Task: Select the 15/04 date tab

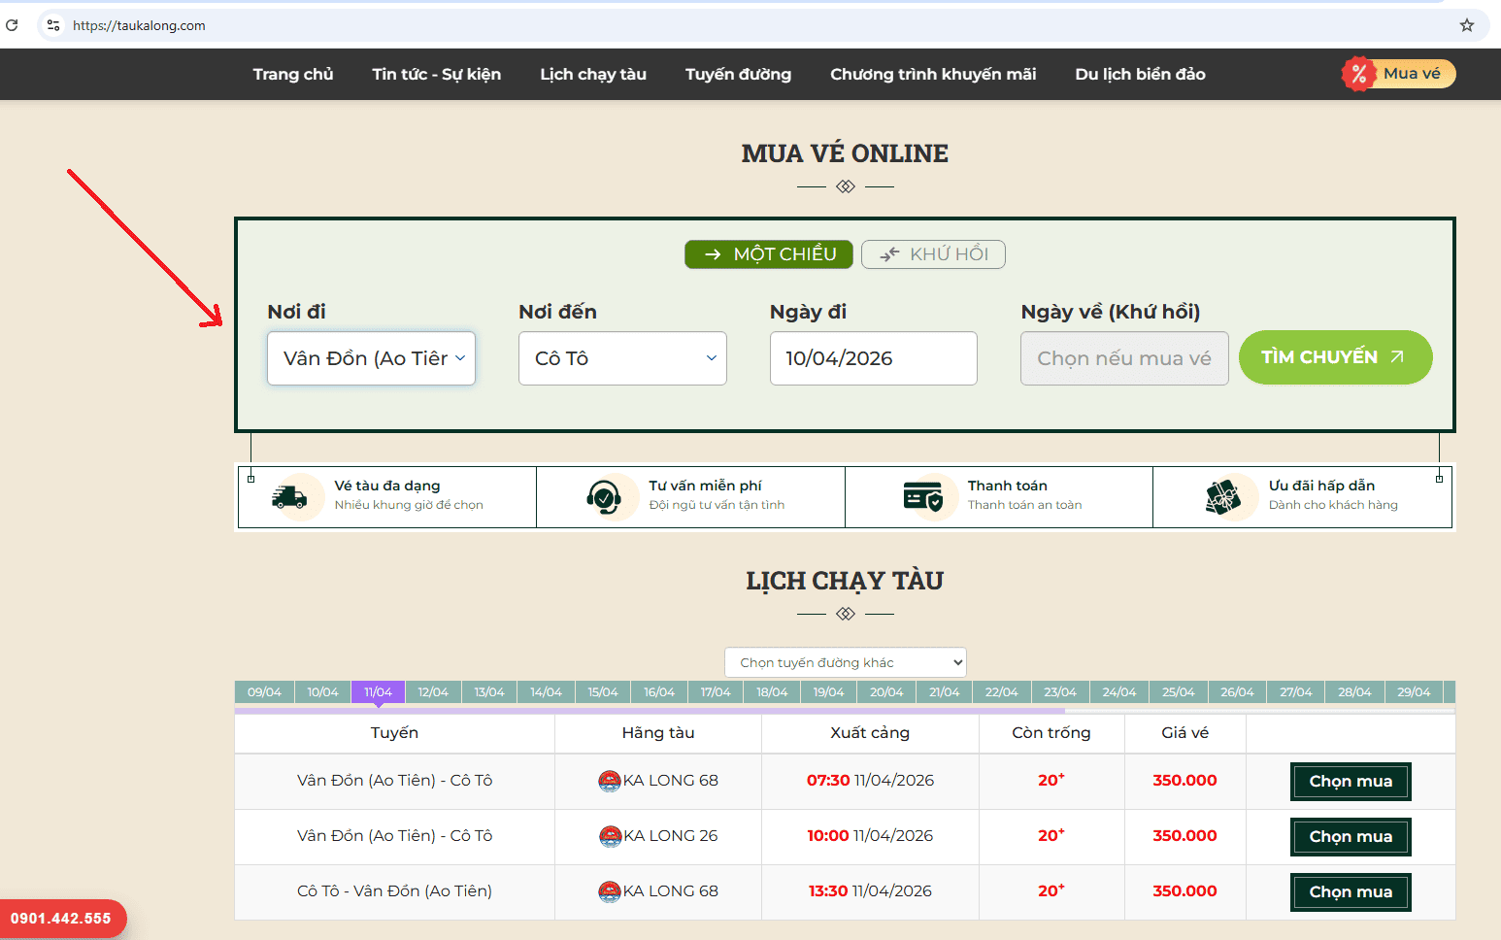Action: [x=603, y=692]
